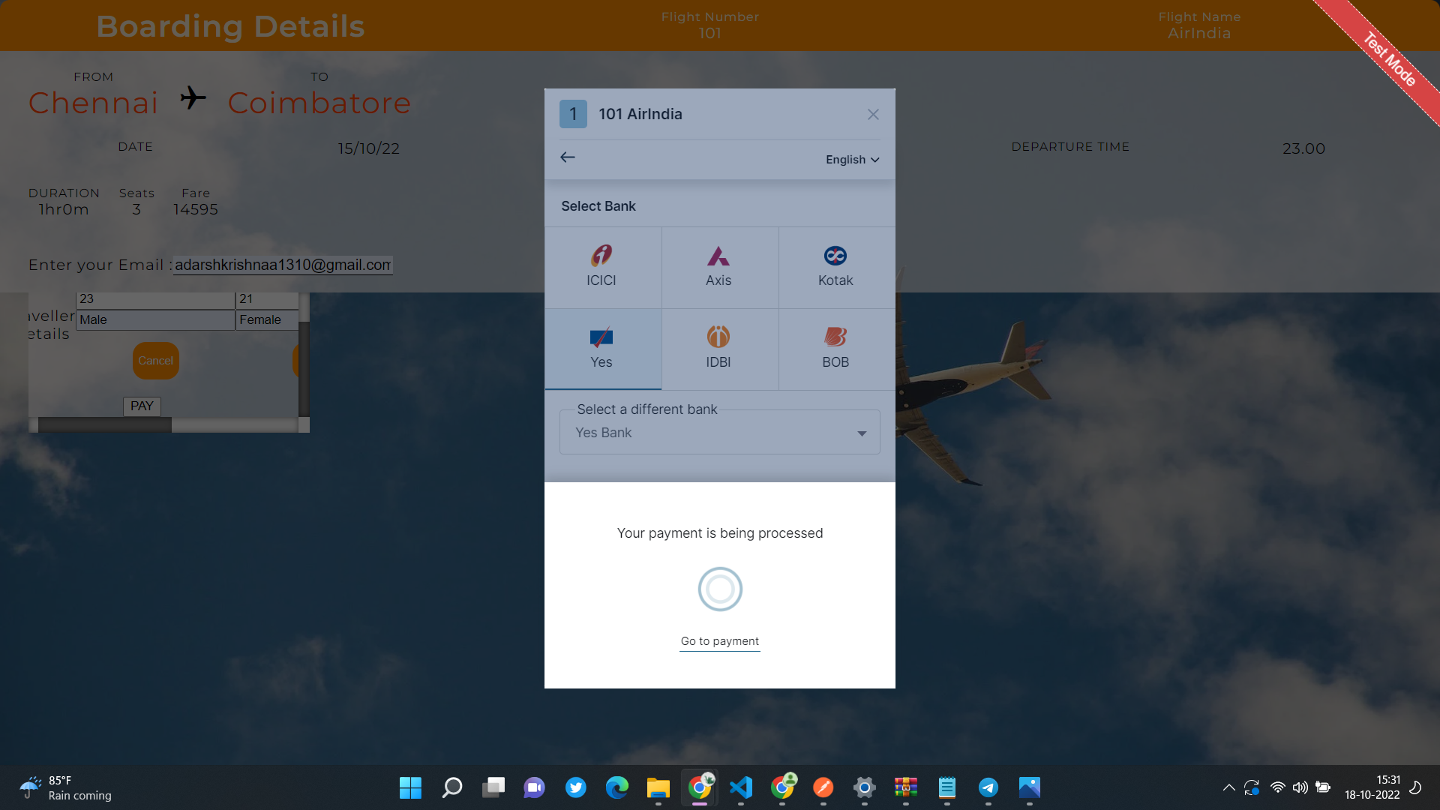Click the Go to payment link

pos(719,641)
